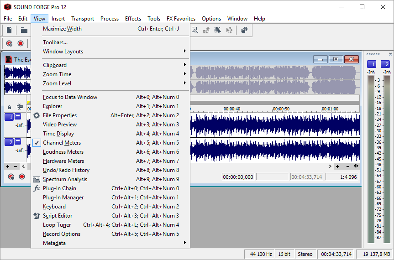This screenshot has width=394, height=260.
Task: Enable Loudness Meters in View menu
Action: coord(110,152)
